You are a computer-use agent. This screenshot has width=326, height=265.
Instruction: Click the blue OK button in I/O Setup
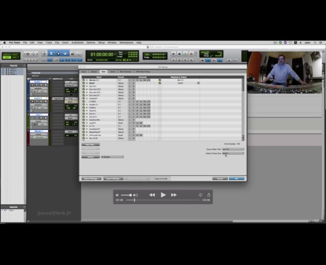point(236,179)
